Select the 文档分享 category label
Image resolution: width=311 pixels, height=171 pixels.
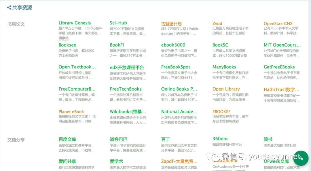[x=16, y=140]
